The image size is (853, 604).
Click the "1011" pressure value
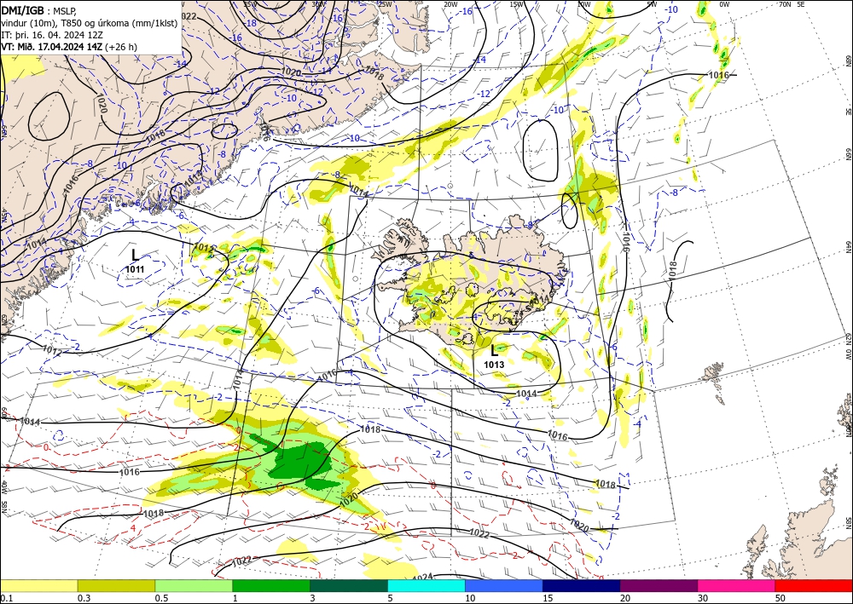[x=135, y=269]
